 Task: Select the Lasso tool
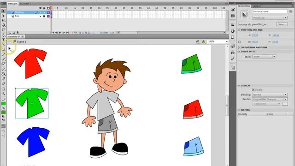(3, 30)
